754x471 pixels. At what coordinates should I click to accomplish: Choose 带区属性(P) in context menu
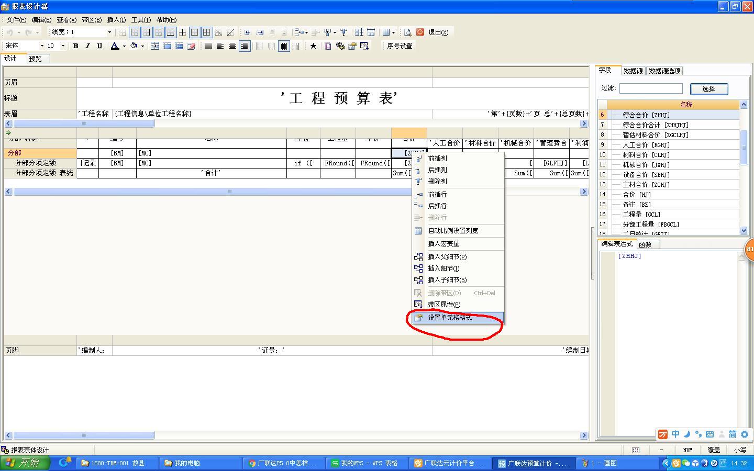pyautogui.click(x=458, y=304)
